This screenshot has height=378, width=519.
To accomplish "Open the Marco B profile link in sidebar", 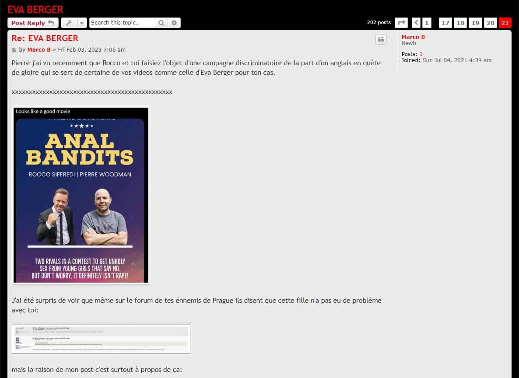I will pyautogui.click(x=413, y=37).
